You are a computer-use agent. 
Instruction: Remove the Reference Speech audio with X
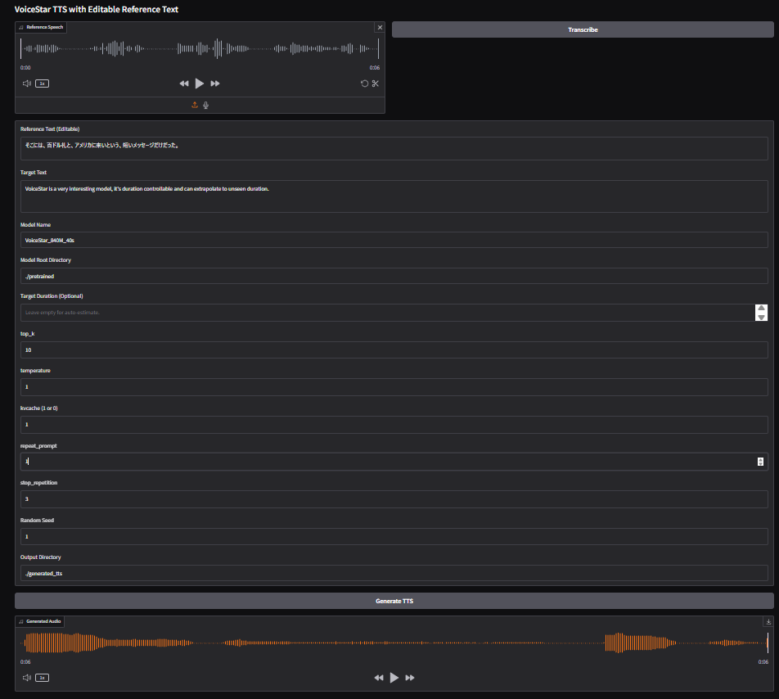click(380, 27)
